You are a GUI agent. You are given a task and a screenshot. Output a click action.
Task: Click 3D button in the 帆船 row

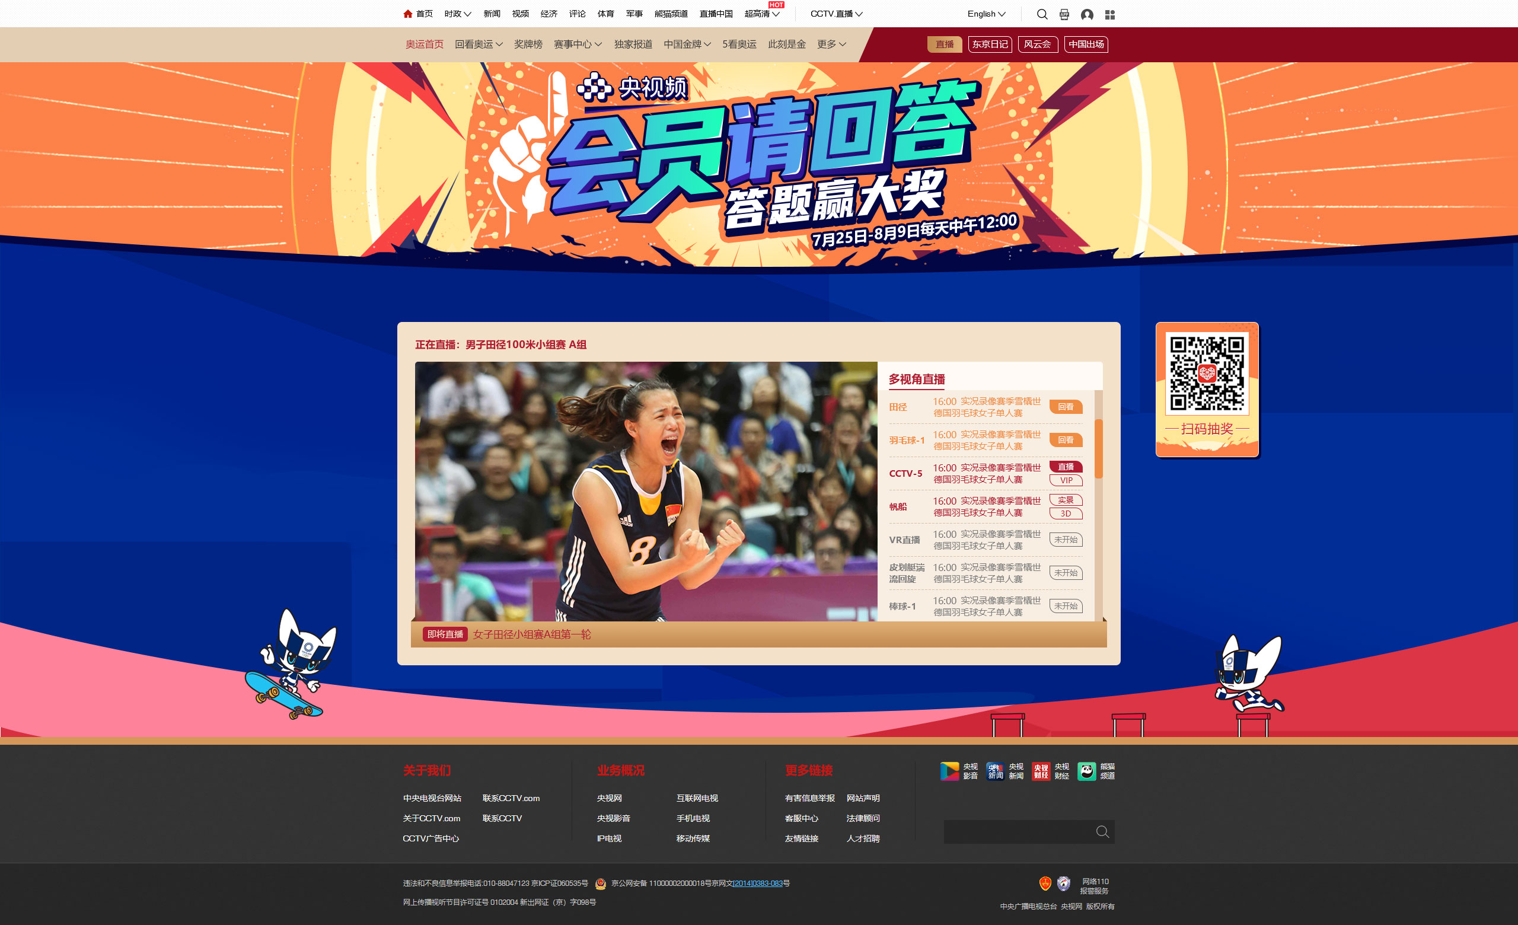click(1066, 513)
